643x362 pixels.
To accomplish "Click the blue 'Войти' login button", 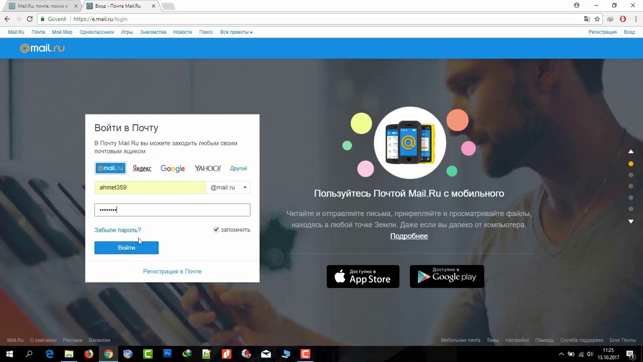I will [127, 248].
